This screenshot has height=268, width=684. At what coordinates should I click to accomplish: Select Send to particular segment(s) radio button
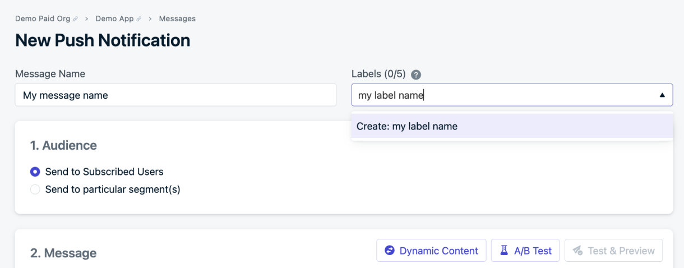coord(35,190)
